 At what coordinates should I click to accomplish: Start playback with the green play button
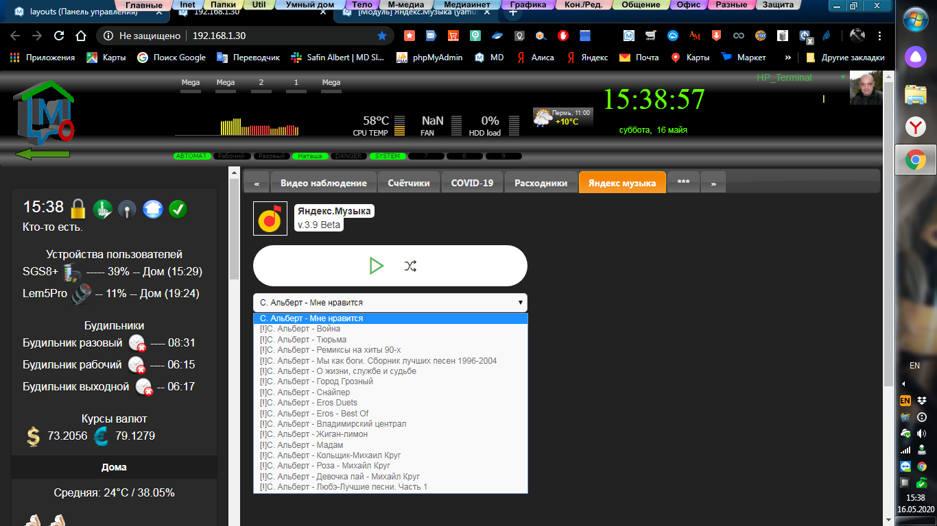pyautogui.click(x=376, y=266)
